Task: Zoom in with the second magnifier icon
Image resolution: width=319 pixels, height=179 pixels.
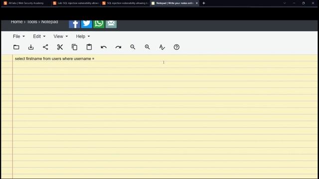Action: coord(148,47)
